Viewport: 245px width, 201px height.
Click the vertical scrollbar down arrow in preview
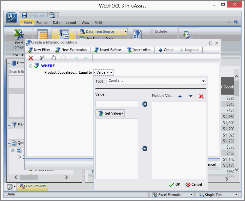tap(237, 169)
